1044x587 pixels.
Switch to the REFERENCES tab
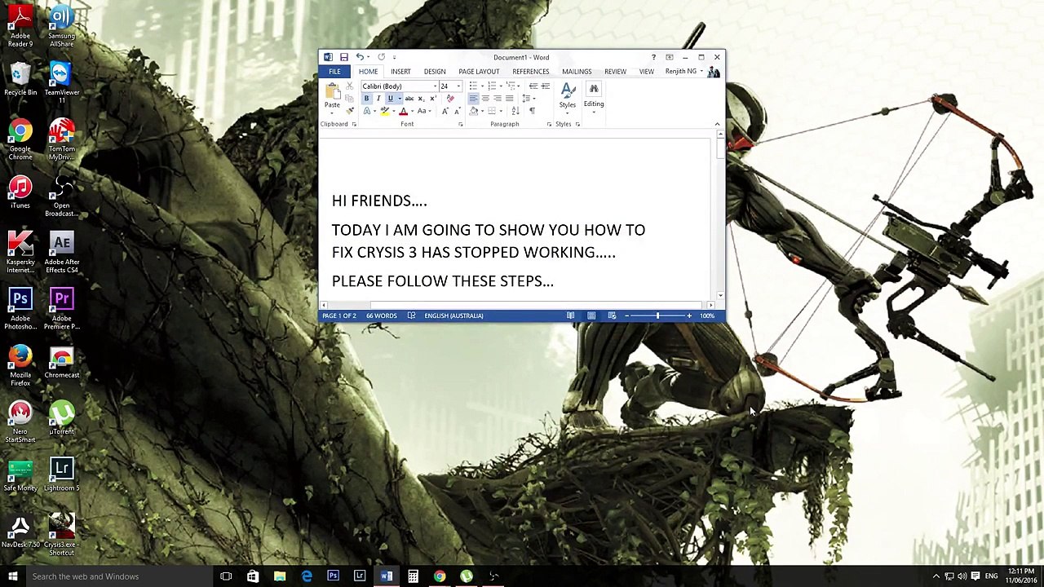point(531,72)
